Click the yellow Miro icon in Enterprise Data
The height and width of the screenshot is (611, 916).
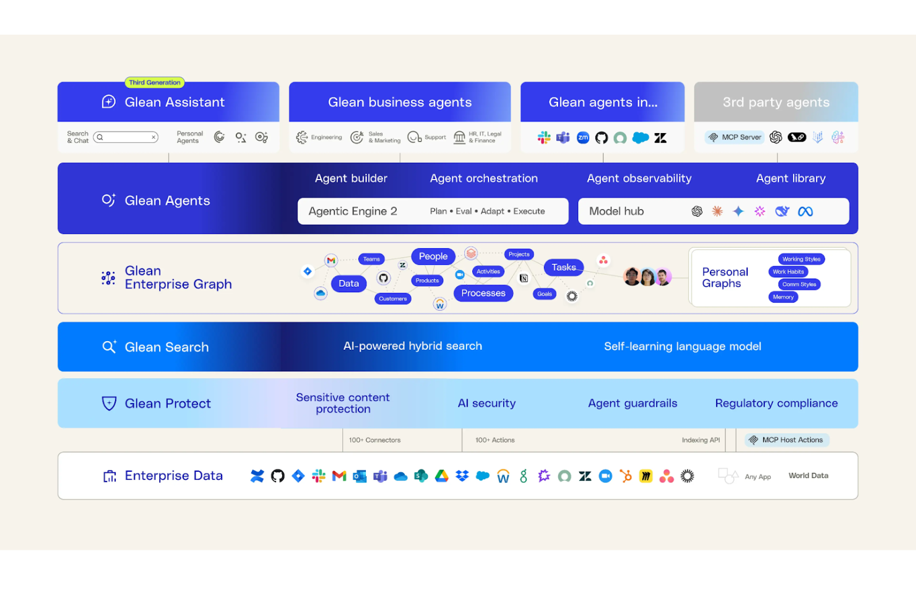(x=646, y=476)
